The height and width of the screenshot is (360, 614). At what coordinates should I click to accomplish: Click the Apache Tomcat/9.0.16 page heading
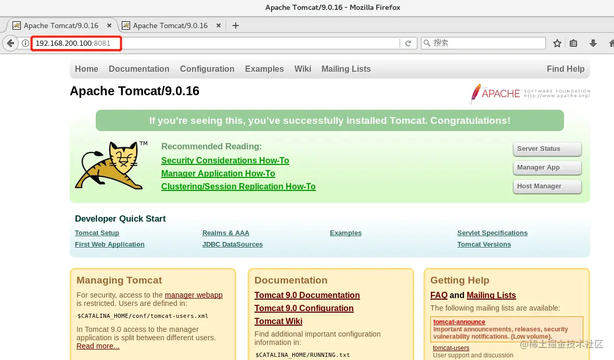[x=135, y=91]
